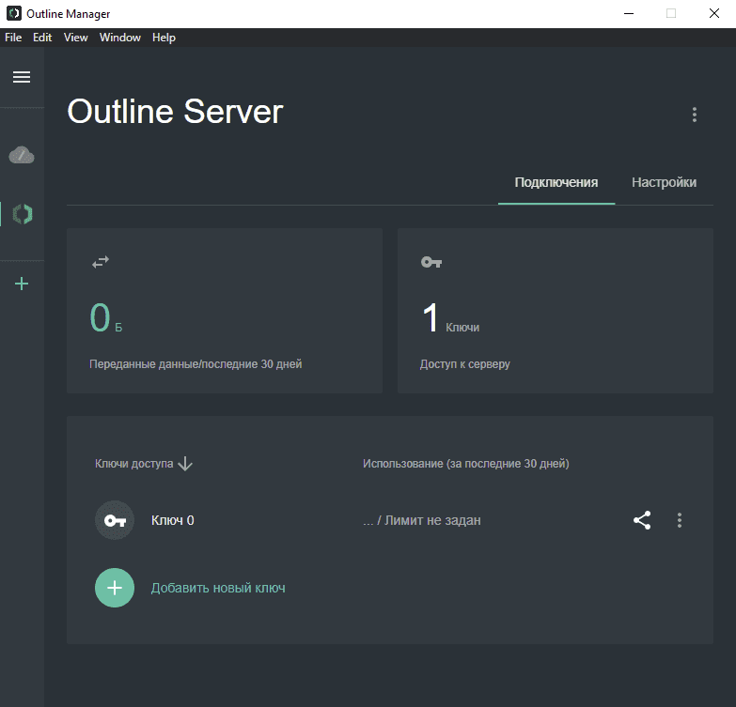Screen dimensions: 736x707
Task: Open the Help menu
Action: pyautogui.click(x=164, y=38)
